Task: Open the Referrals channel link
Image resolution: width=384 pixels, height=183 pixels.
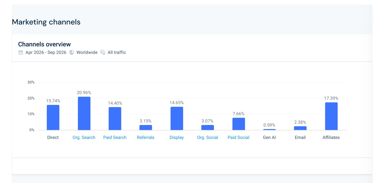Action: [146, 137]
